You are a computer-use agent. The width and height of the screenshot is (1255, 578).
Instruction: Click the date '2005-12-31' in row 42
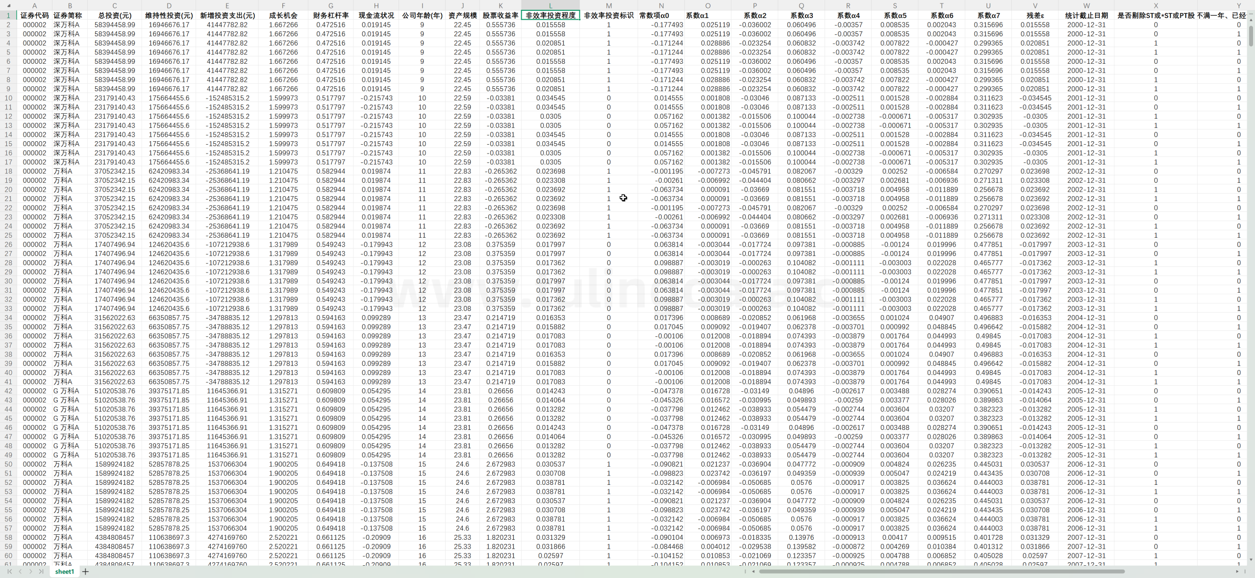click(1086, 391)
